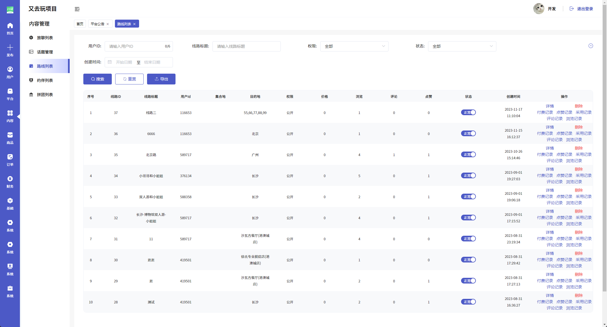Open 拼团列表 menu item
Screen dimensions: 607x327
point(45,95)
